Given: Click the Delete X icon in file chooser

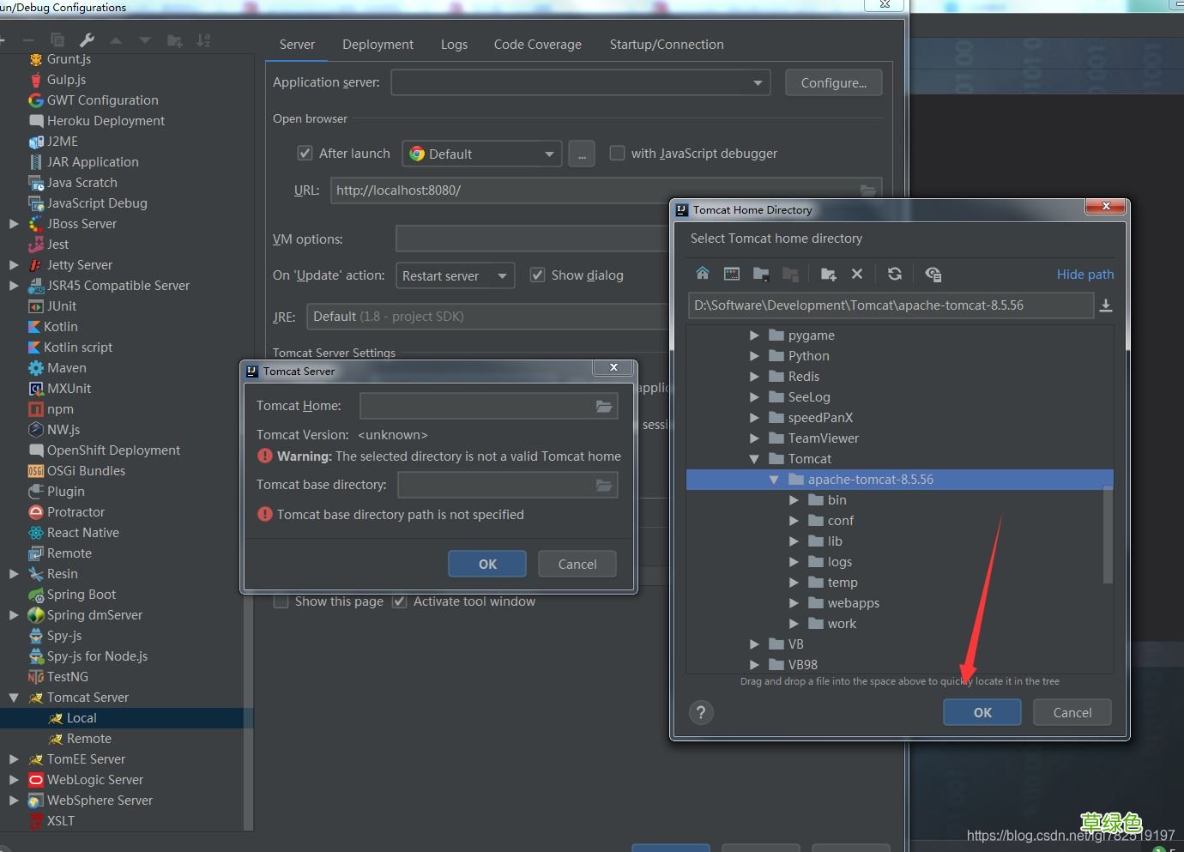Looking at the screenshot, I should 856,274.
